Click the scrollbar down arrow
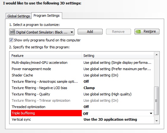 point(157,121)
